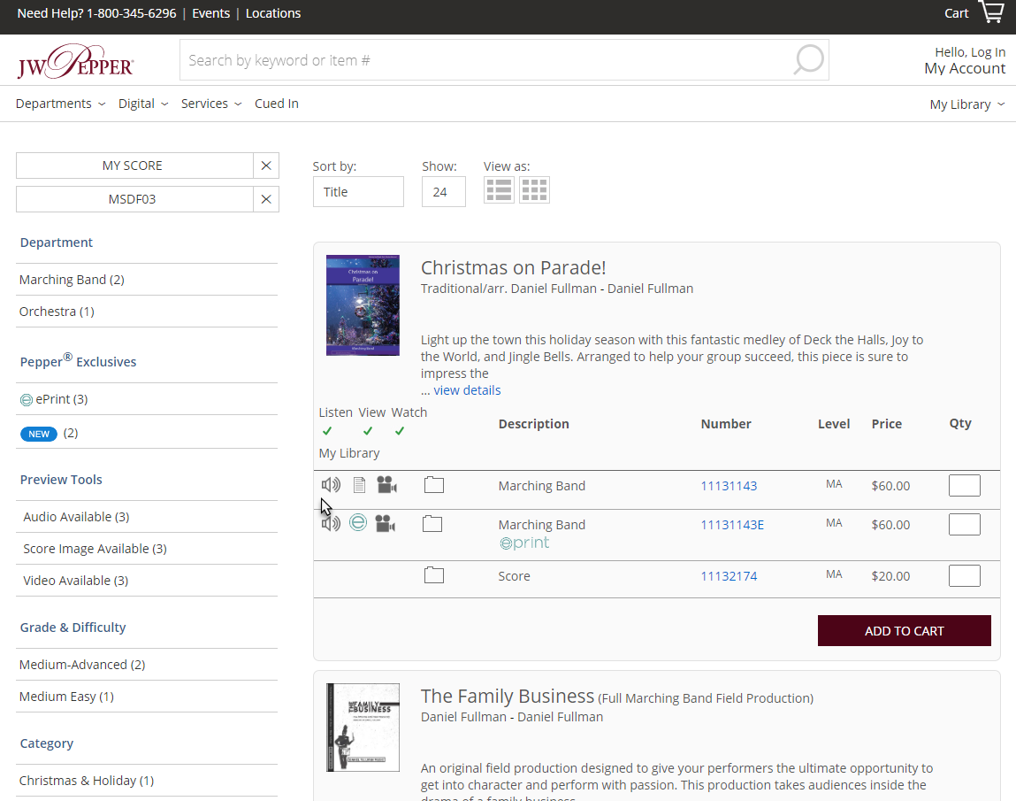Filter by Medium-Advanced difficulty
Screen dimensions: 1016x801
(x=82, y=665)
